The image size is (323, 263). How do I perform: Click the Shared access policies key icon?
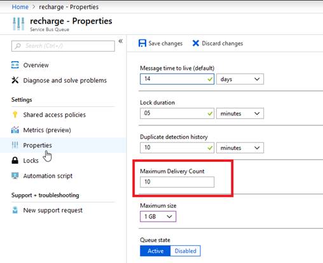tap(15, 115)
